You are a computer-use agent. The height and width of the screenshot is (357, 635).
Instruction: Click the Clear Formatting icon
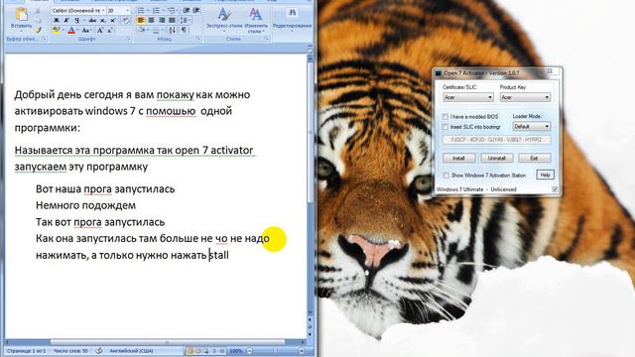coord(126,20)
